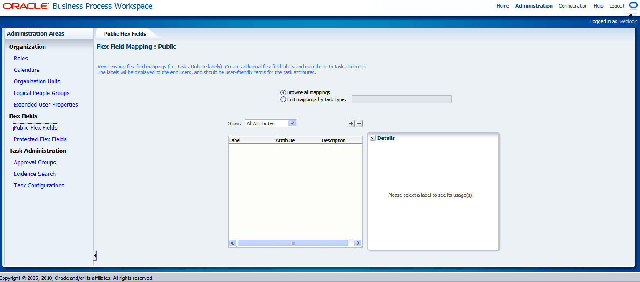Click the Task Administration section heading

pos(38,151)
